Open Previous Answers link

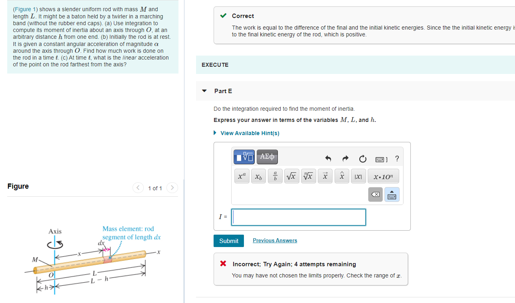pos(275,240)
